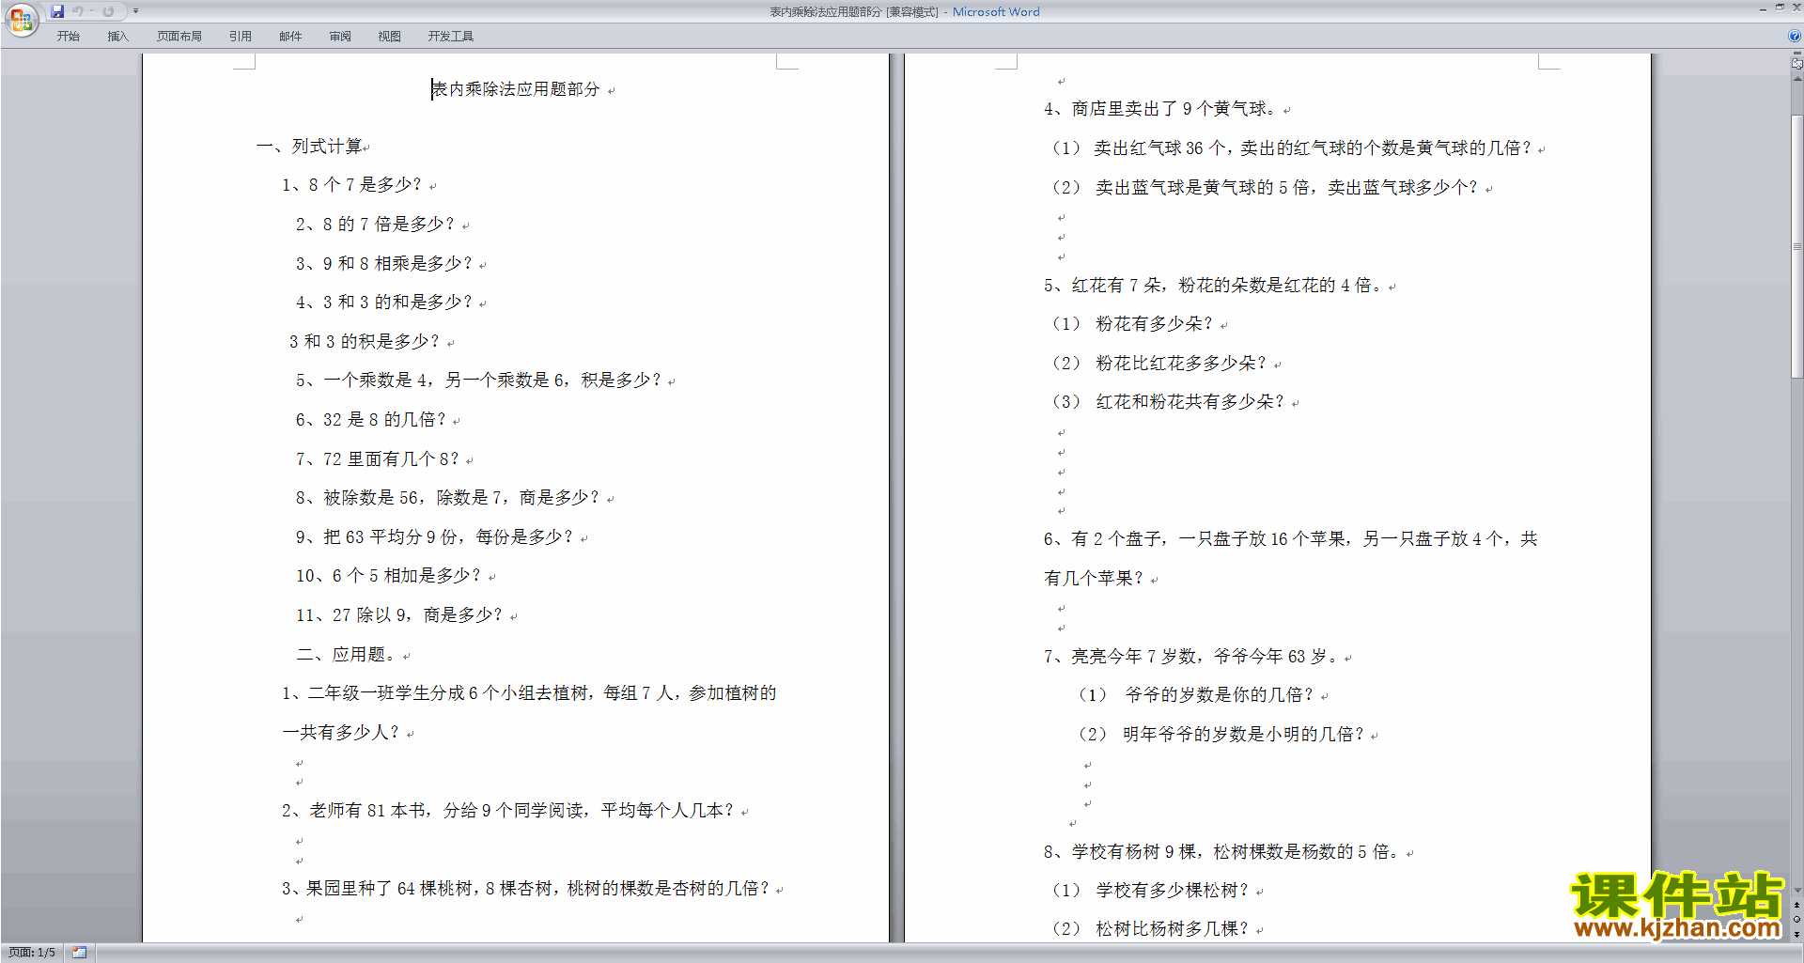Click the line 一共有多少人？
The height and width of the screenshot is (963, 1804).
point(342,733)
